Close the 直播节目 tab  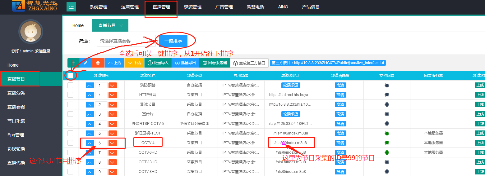(121, 26)
